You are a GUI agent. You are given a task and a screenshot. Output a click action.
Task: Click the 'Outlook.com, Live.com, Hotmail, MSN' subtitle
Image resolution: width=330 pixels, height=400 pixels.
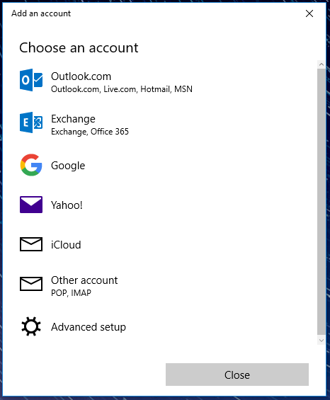tap(122, 89)
